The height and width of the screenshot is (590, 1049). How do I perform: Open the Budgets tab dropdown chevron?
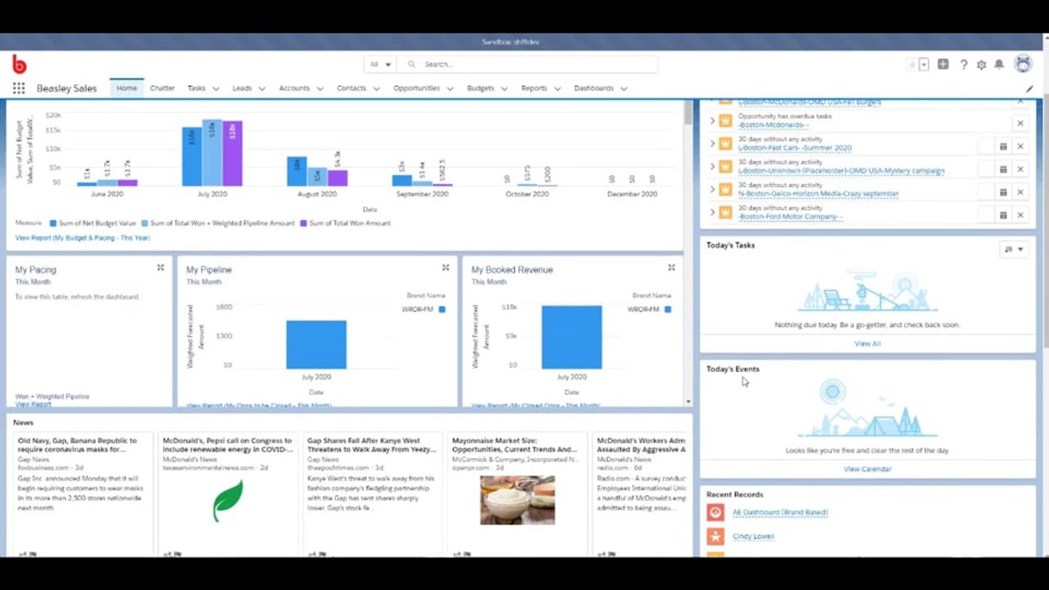504,88
